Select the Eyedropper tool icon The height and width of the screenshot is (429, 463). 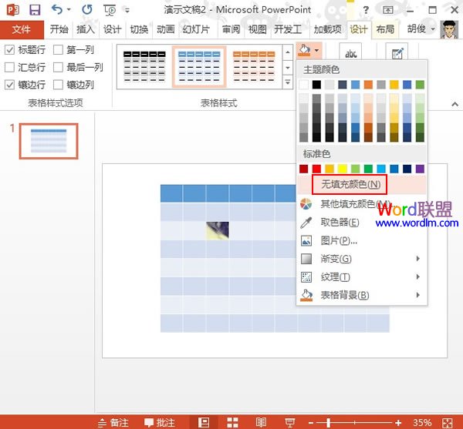[306, 223]
